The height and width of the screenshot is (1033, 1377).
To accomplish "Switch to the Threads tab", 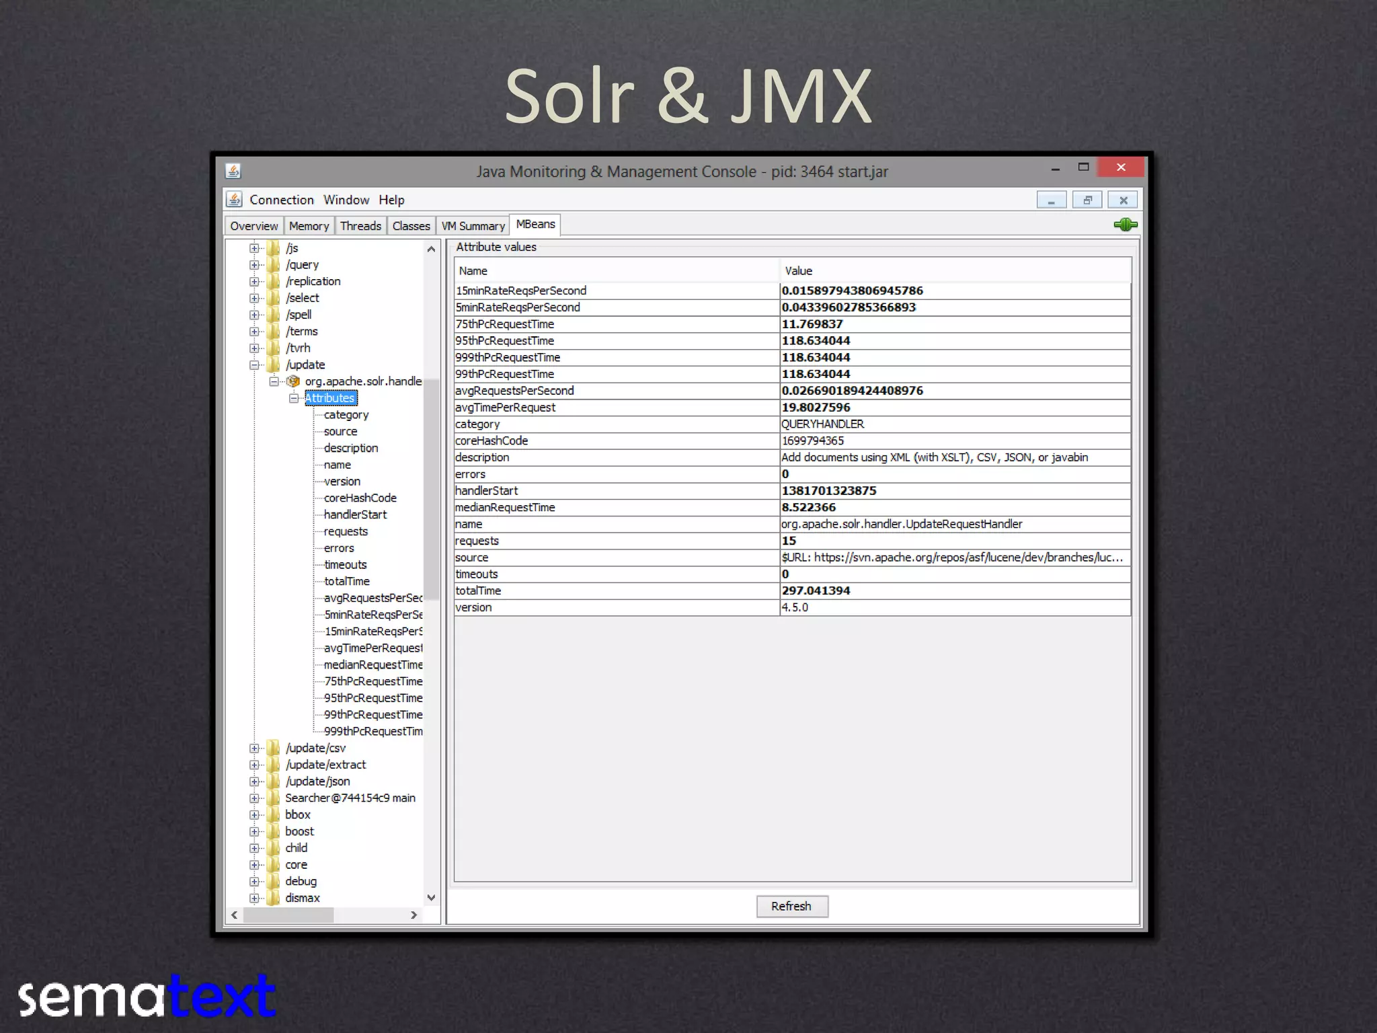I will pos(360,226).
